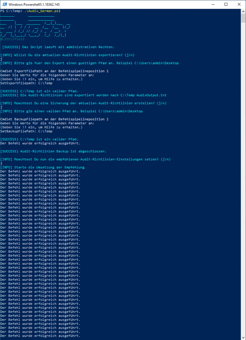Click the maximize window icon
Viewport: 246px width, 340px height.
(x=226, y=4)
